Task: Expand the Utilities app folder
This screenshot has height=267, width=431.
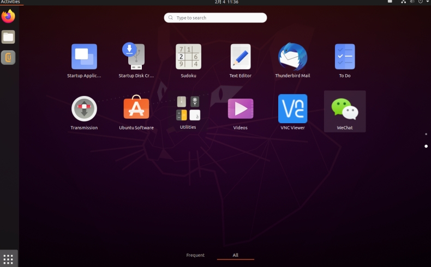Action: pyautogui.click(x=188, y=108)
